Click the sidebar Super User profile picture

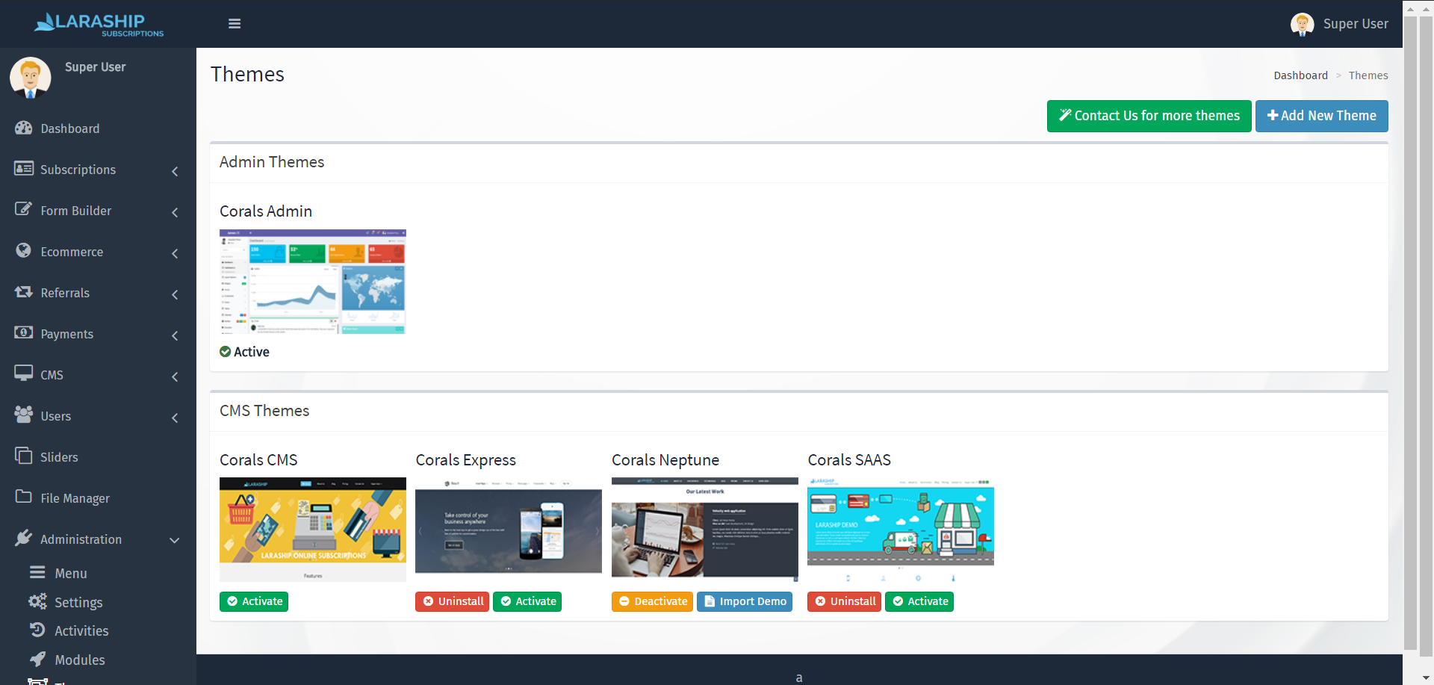[x=31, y=78]
